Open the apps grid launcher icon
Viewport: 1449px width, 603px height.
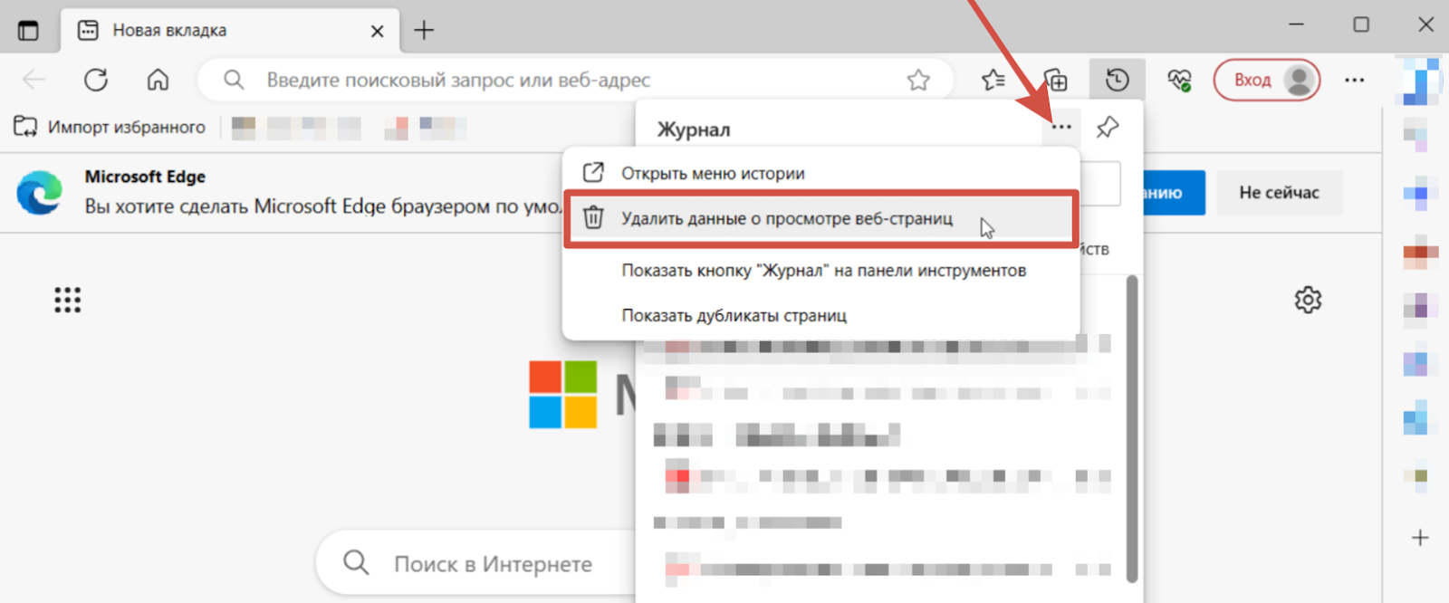click(x=67, y=300)
